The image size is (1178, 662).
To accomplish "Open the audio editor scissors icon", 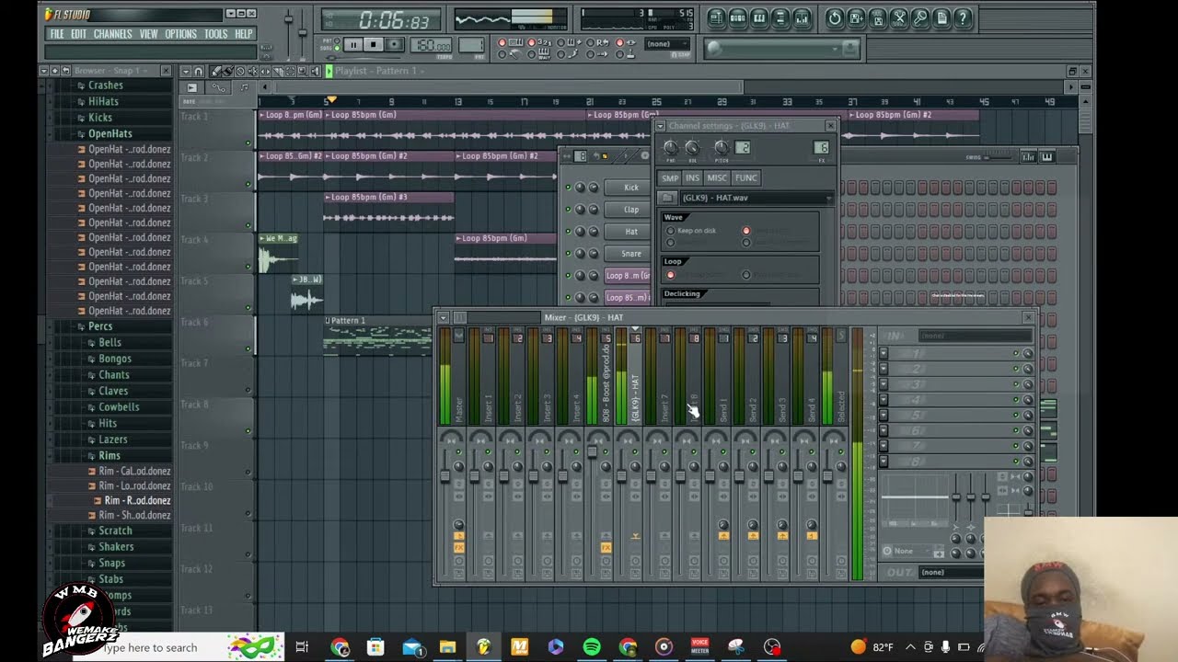I will 899,18.
